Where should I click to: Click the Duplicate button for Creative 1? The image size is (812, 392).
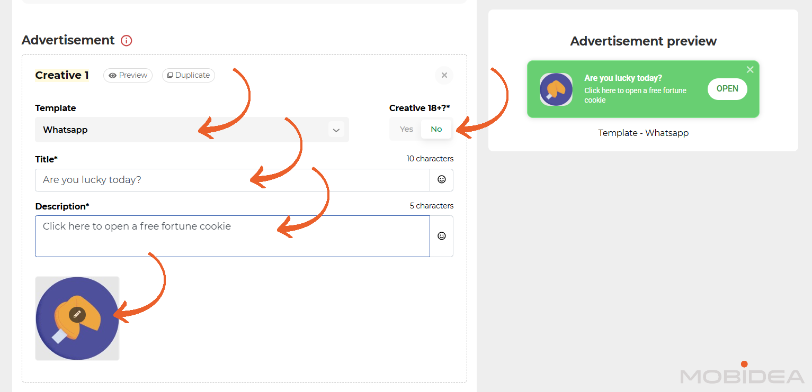(x=188, y=75)
